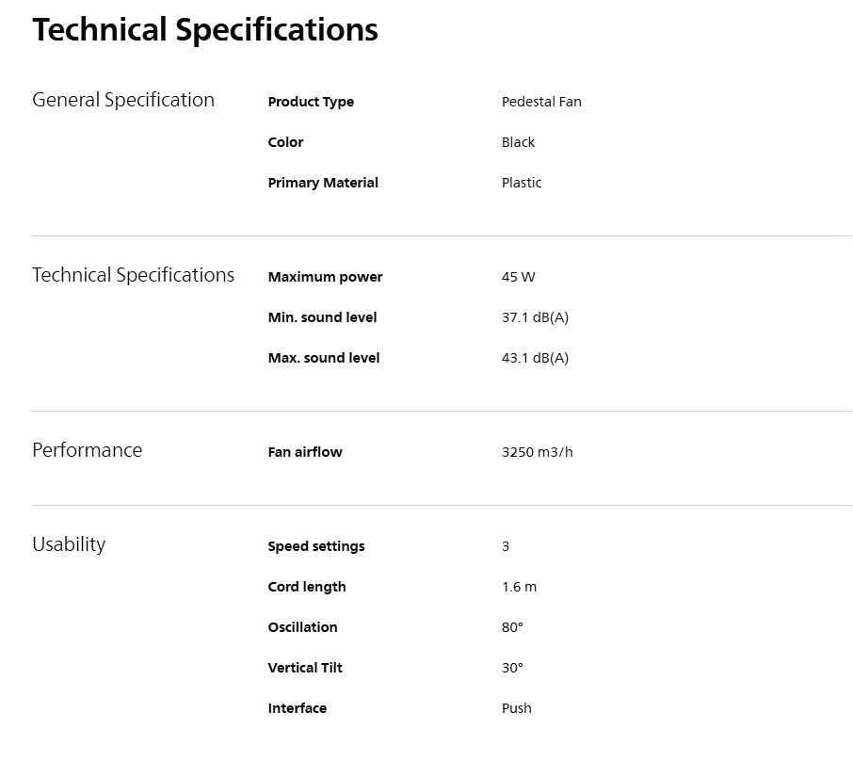Select the General Specification section title
853x761 pixels.
[x=123, y=101]
